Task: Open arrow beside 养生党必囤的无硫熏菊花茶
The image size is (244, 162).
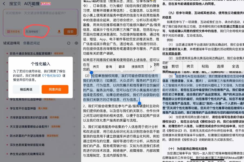Action: (x=74, y=154)
